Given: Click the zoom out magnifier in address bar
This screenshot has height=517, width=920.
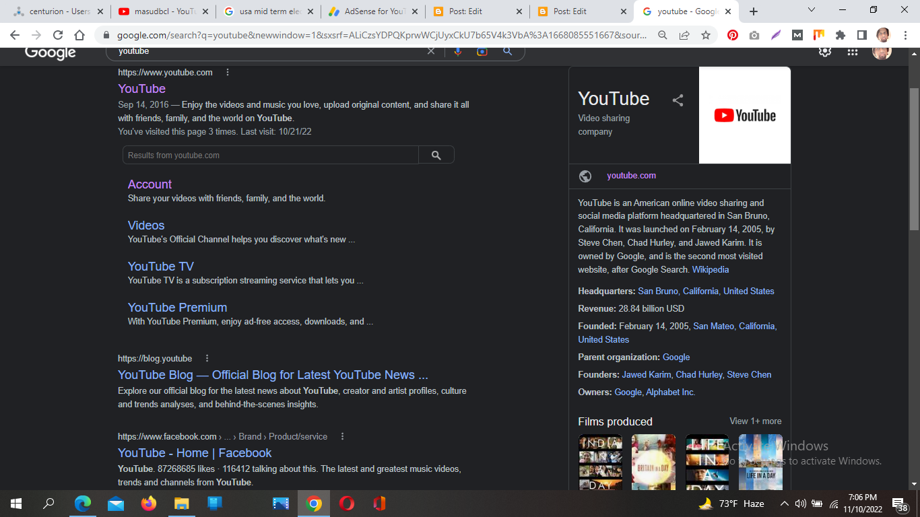Looking at the screenshot, I should [663, 35].
